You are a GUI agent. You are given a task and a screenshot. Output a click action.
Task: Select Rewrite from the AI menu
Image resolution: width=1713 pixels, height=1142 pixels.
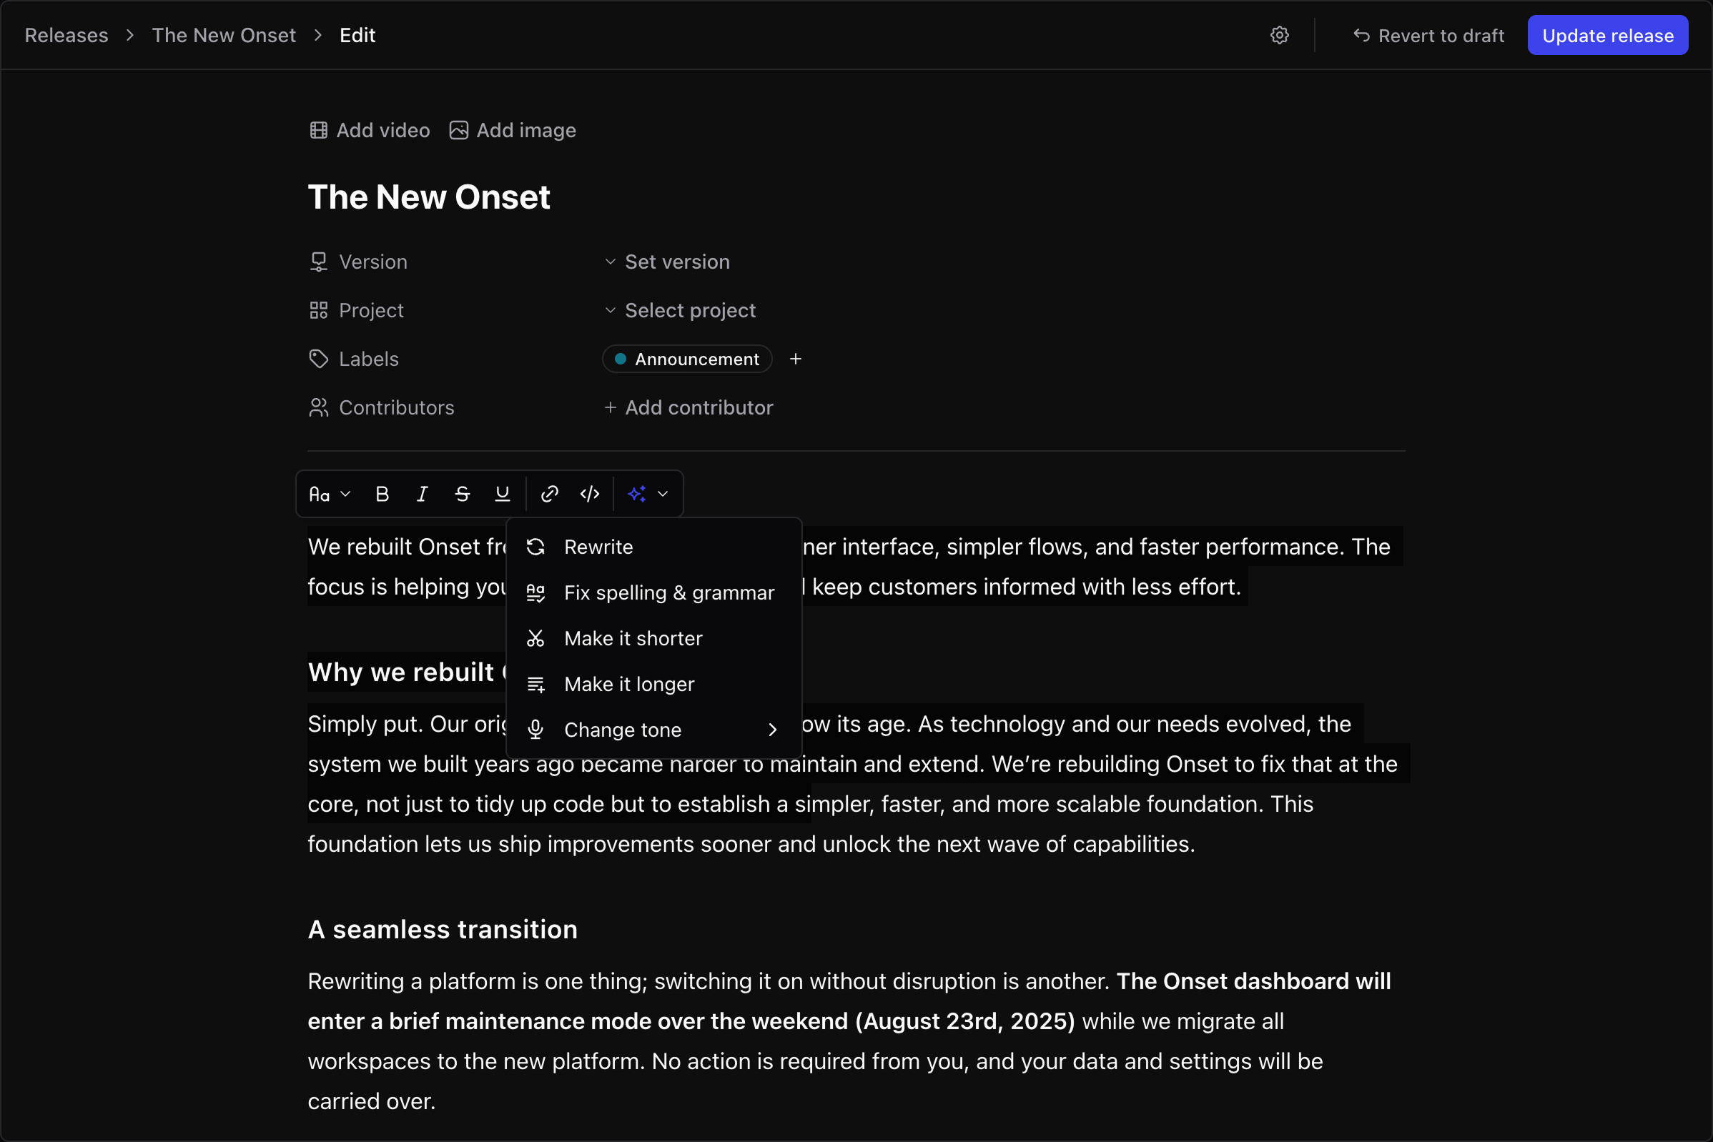pos(598,546)
